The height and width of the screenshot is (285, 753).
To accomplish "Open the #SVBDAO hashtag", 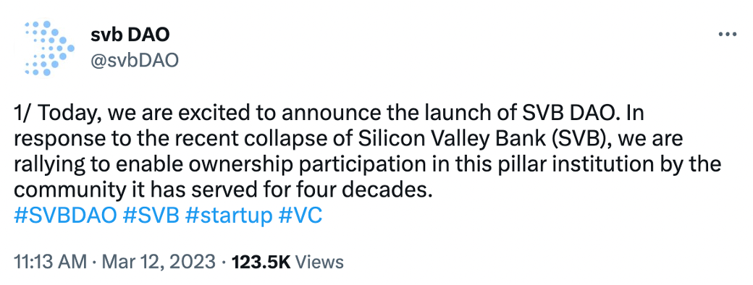I will [x=65, y=216].
